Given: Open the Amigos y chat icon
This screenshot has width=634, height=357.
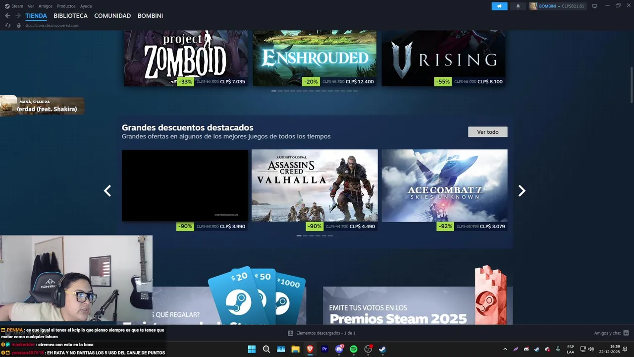Looking at the screenshot, I should click(x=626, y=333).
